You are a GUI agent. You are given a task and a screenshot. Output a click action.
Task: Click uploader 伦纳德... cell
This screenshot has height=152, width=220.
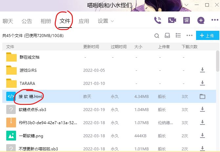coord(166,123)
